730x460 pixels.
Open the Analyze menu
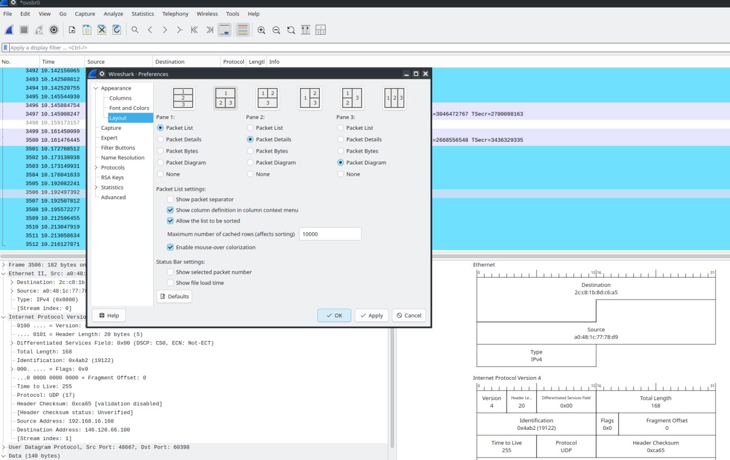click(x=113, y=14)
